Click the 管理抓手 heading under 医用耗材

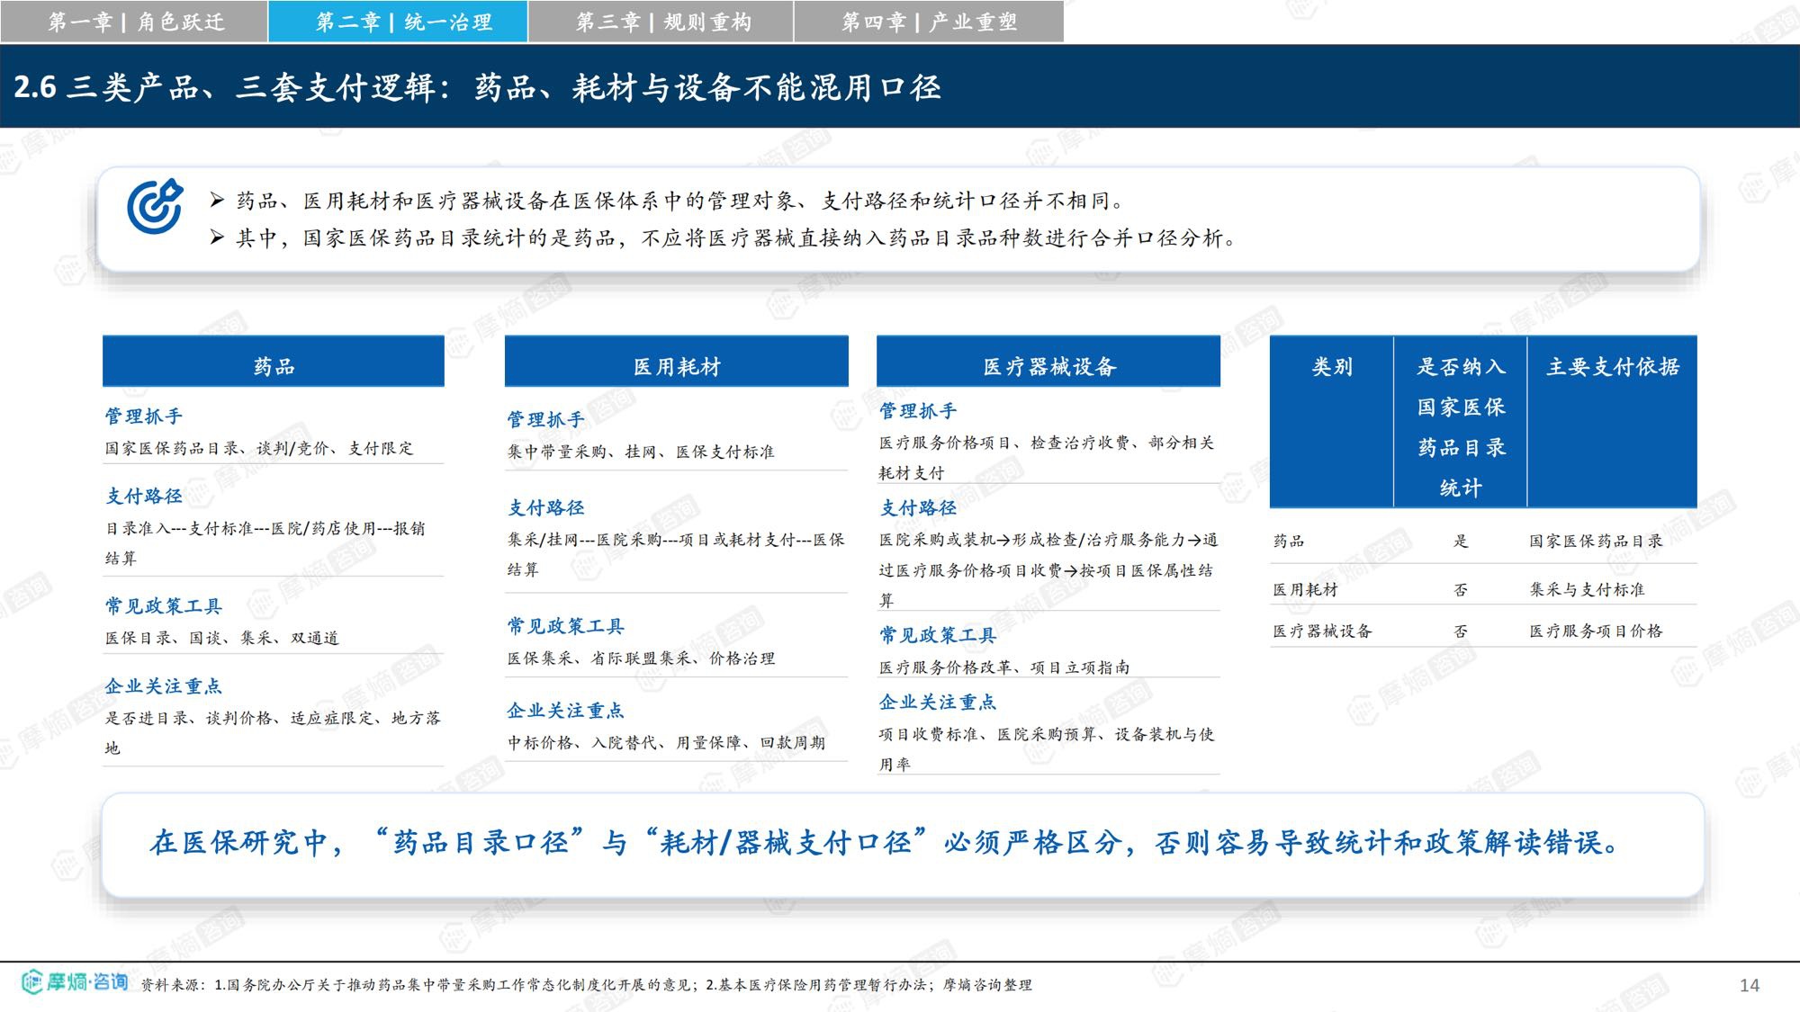546,420
